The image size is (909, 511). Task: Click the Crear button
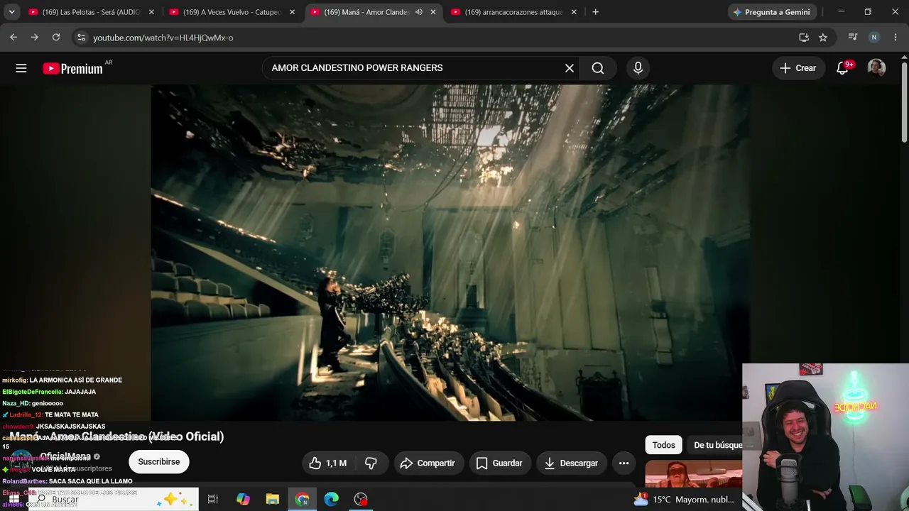pyautogui.click(x=798, y=68)
